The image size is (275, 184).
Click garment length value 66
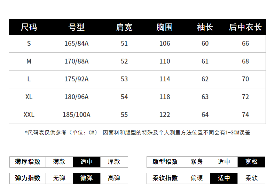[245, 43]
